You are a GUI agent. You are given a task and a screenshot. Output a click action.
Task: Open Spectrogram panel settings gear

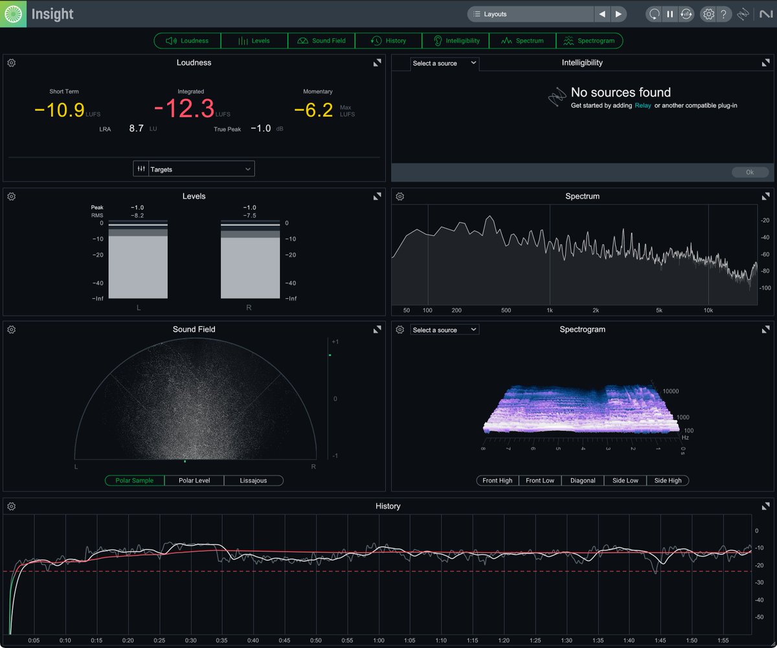pos(400,330)
